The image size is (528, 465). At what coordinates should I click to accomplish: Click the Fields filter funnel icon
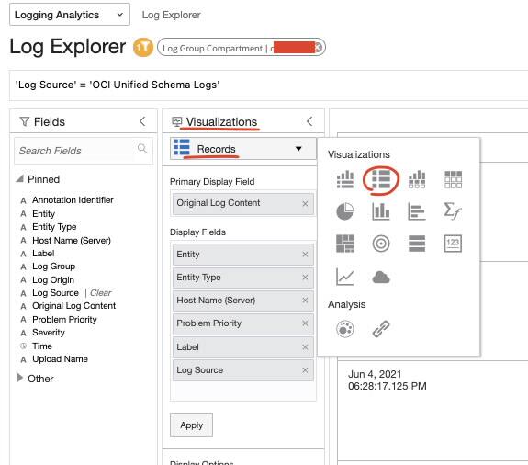coord(24,121)
